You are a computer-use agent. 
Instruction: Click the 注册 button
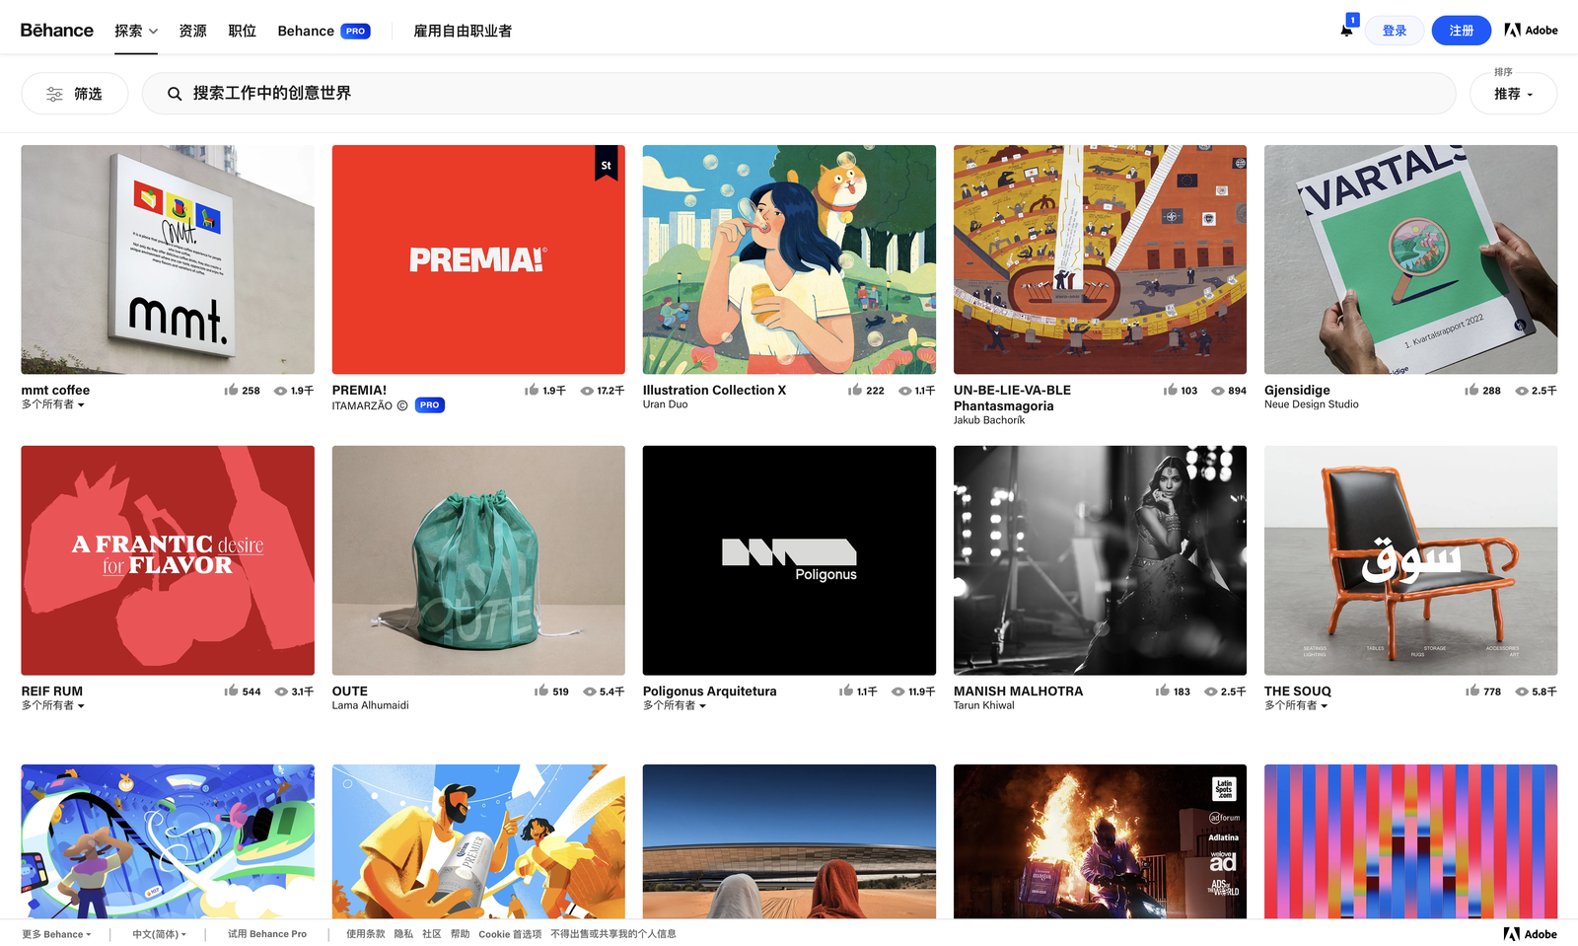pos(1462,31)
